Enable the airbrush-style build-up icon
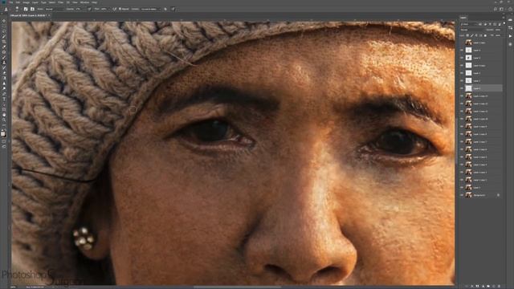Screen dimensions: 514x289 [x=114, y=9]
